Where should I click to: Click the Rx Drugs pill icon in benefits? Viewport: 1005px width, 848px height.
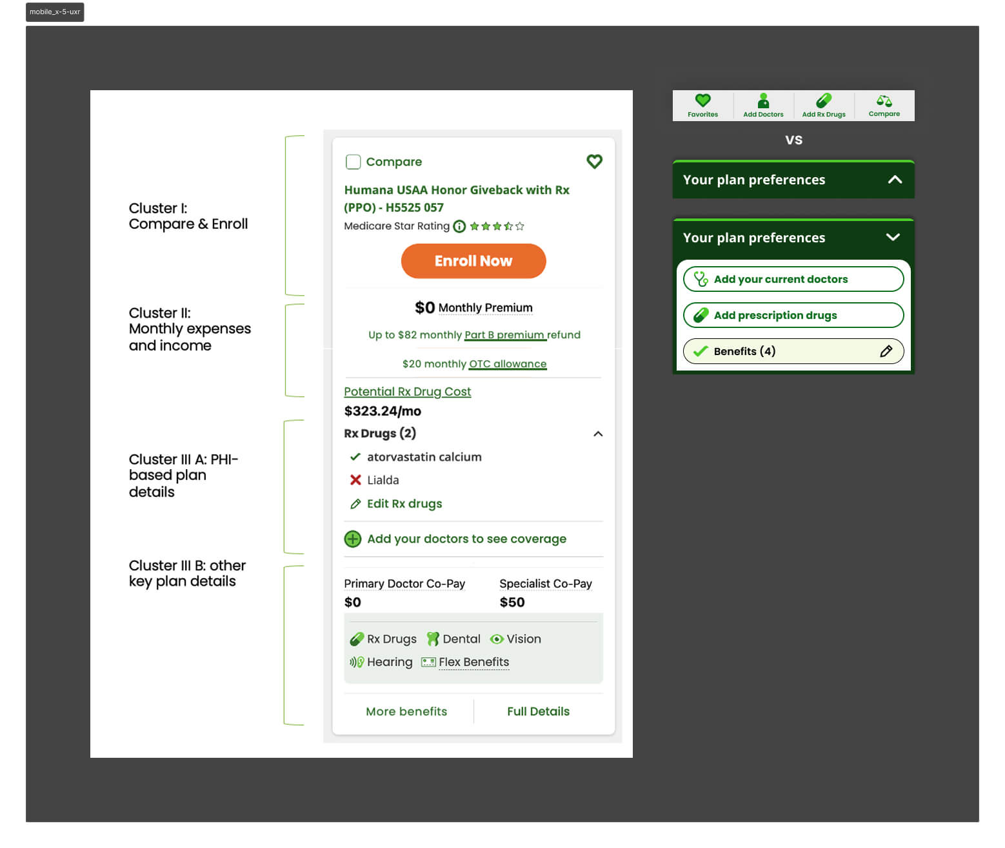[x=357, y=639]
